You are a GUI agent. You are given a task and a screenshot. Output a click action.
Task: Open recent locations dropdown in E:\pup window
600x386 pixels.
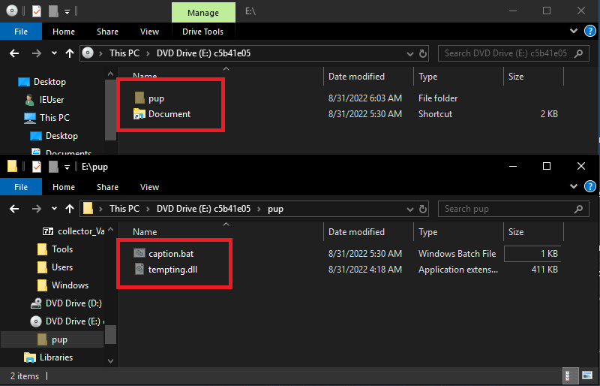[x=54, y=209]
